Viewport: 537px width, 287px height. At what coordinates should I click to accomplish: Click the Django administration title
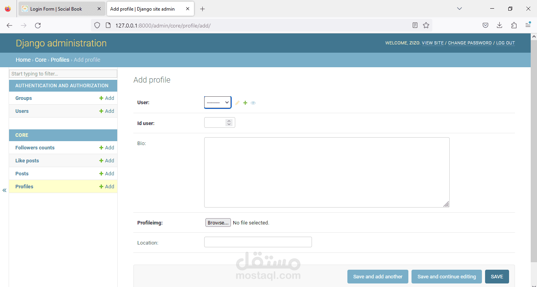[61, 43]
